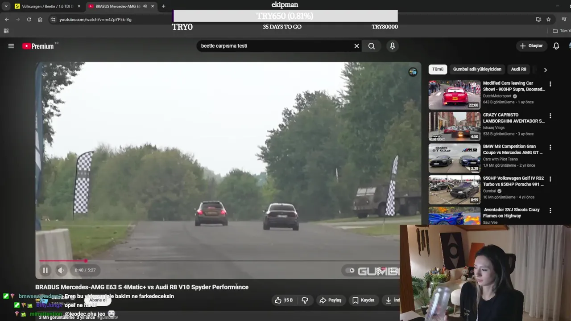This screenshot has width=571, height=321.
Task: Open 950HP Volkswagen Golf video title
Action: tap(513, 181)
